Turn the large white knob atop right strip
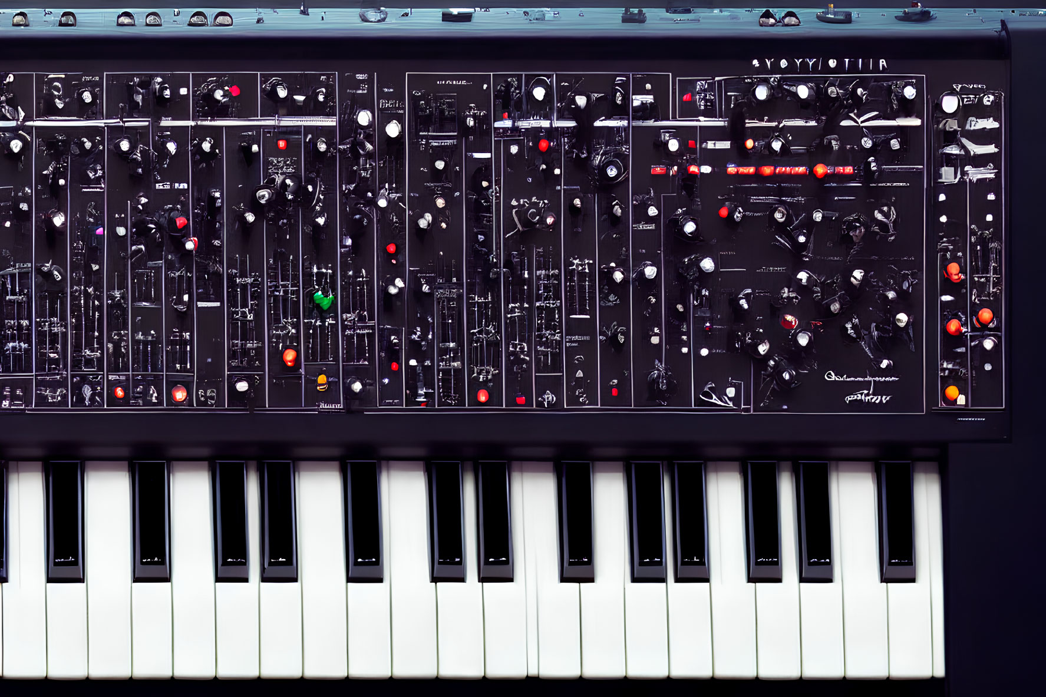 [x=949, y=103]
